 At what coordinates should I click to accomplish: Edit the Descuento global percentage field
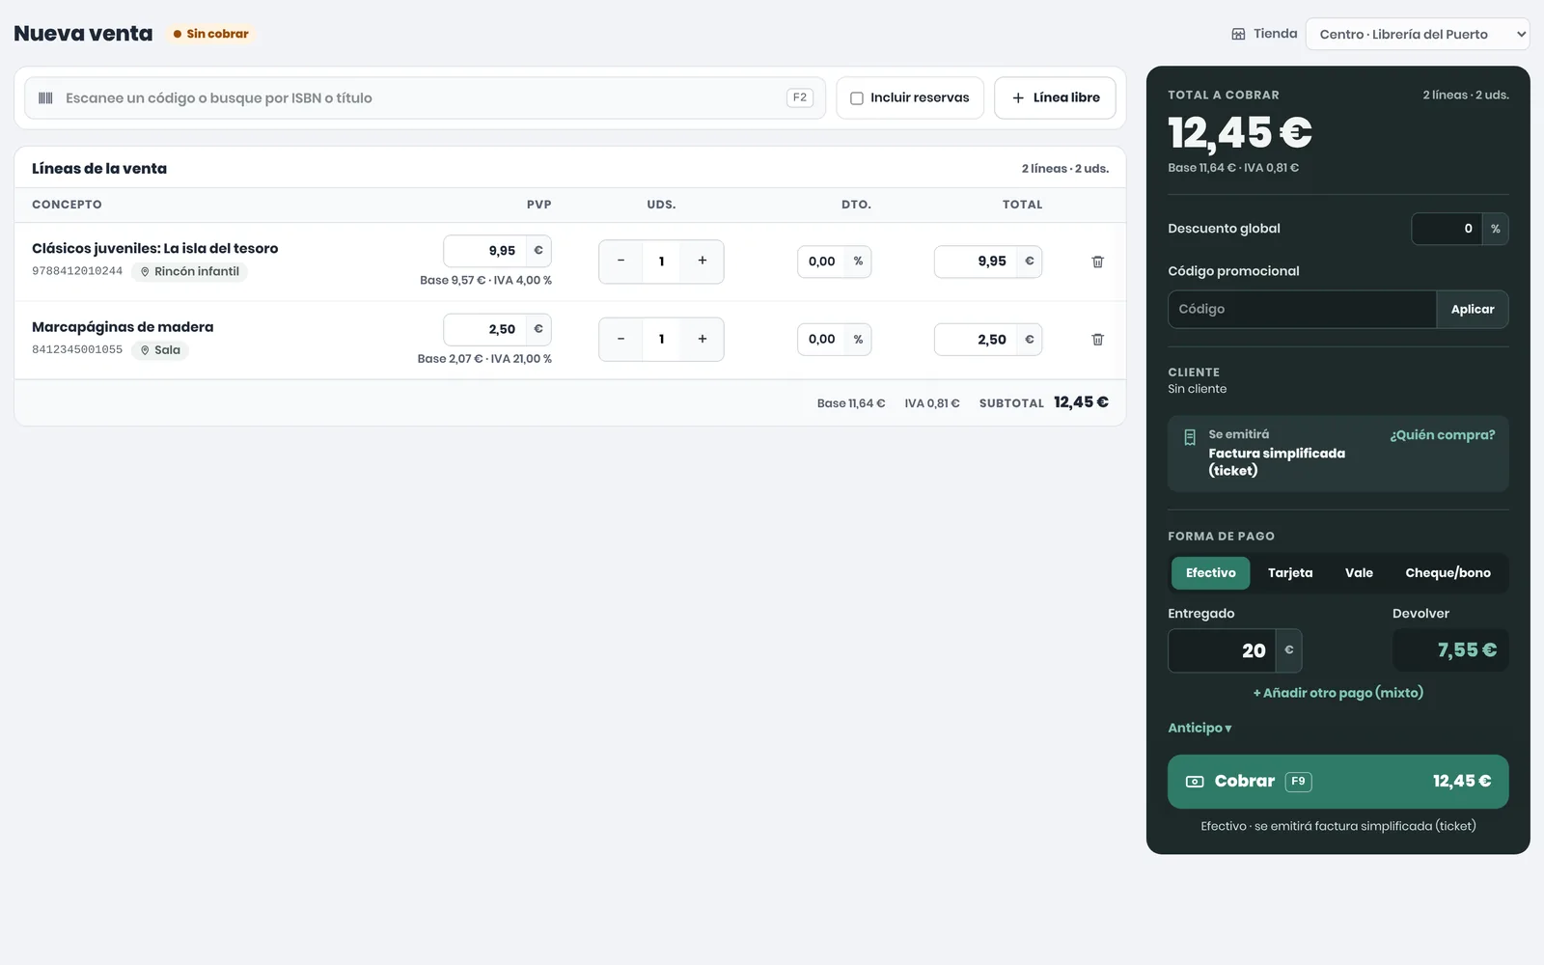coord(1447,229)
